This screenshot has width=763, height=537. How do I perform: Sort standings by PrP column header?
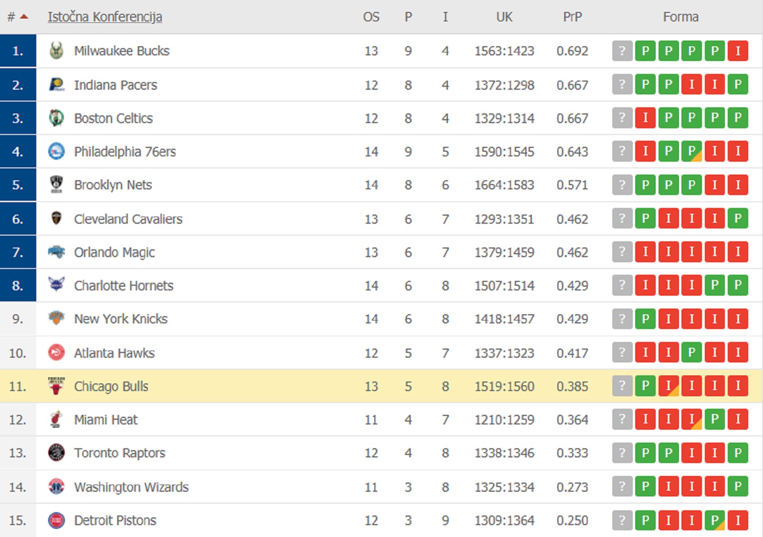click(572, 17)
